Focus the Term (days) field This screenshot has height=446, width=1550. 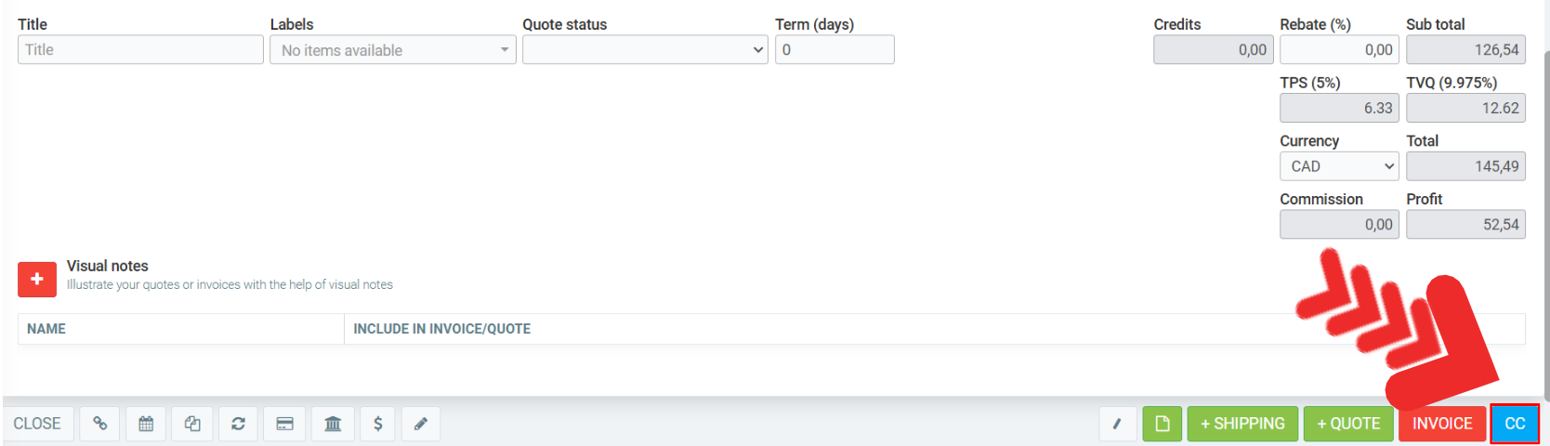click(x=834, y=50)
